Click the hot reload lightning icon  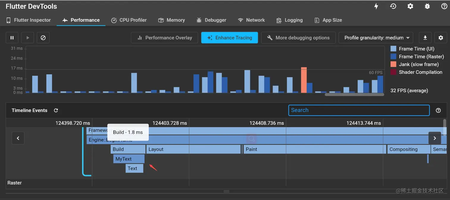tap(376, 6)
